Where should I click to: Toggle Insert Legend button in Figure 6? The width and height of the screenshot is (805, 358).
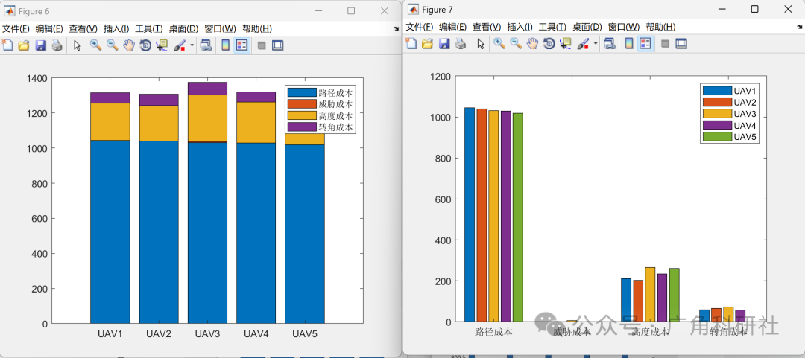pyautogui.click(x=241, y=45)
